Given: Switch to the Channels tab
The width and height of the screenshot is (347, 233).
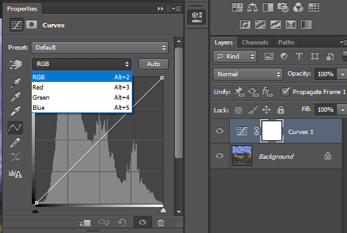Looking at the screenshot, I should tap(255, 42).
